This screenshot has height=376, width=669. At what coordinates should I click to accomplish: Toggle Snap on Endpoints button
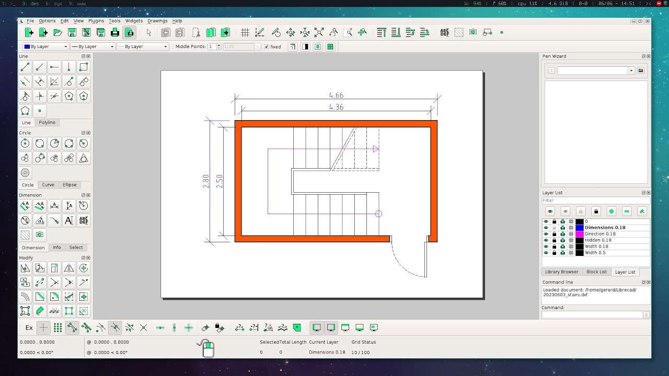(x=72, y=328)
